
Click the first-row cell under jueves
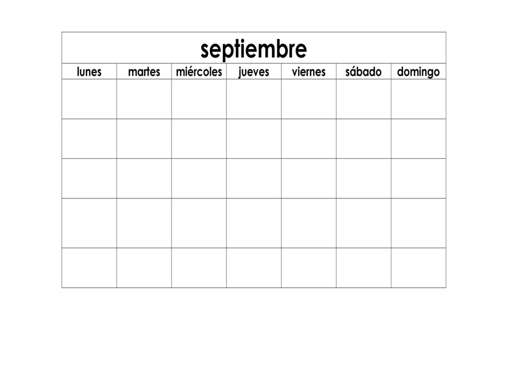pyautogui.click(x=254, y=99)
